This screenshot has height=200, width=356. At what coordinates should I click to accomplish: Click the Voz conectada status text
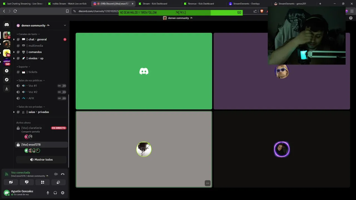[x=20, y=172]
